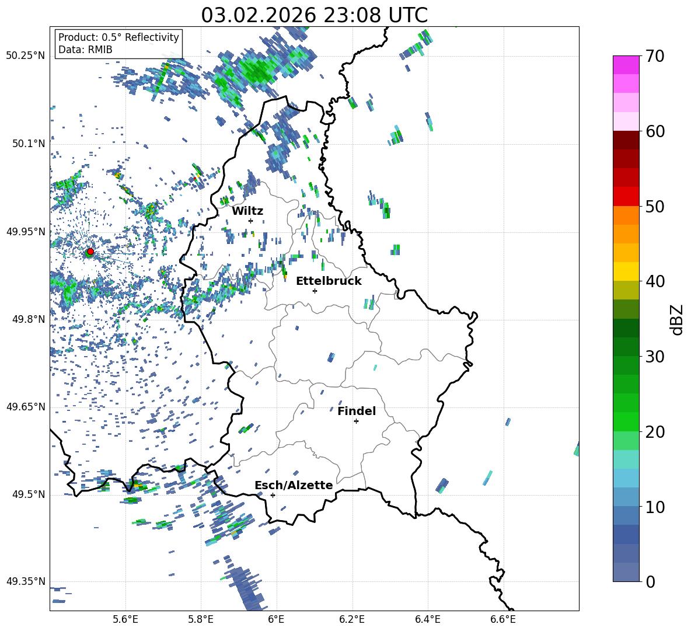Click the red radar site marker
Image resolution: width=691 pixels, height=631 pixels.
pyautogui.click(x=90, y=252)
